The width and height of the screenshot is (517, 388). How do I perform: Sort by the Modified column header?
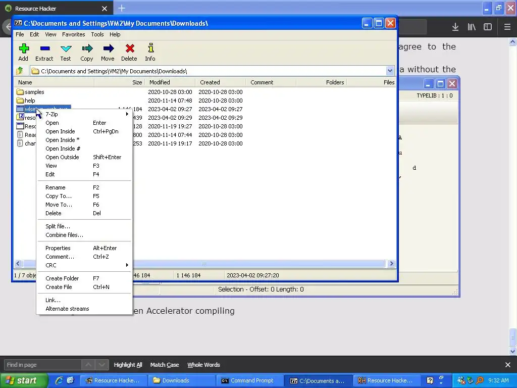[x=170, y=82]
